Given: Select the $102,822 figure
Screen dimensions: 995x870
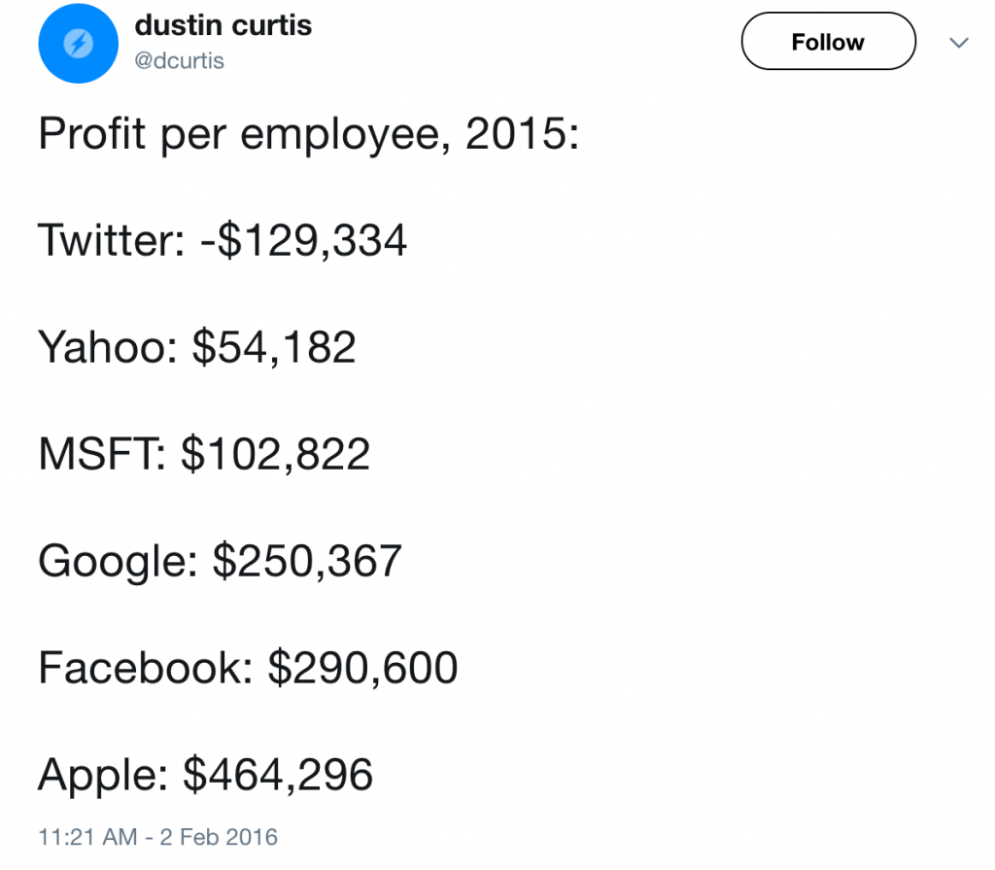Looking at the screenshot, I should coord(275,454).
